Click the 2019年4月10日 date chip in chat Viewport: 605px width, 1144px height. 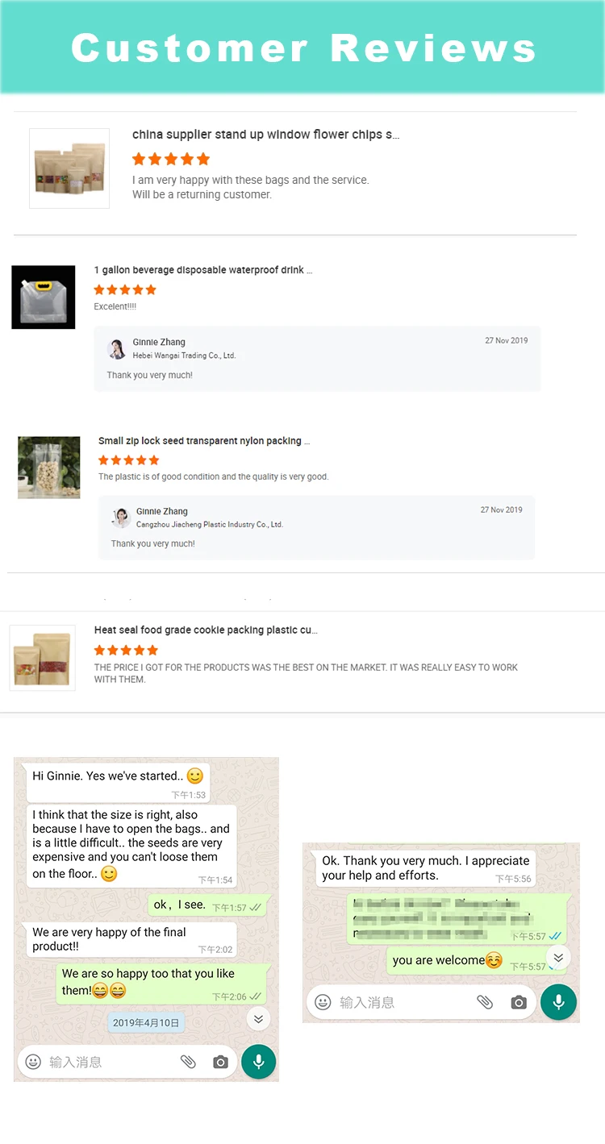pos(146,1022)
